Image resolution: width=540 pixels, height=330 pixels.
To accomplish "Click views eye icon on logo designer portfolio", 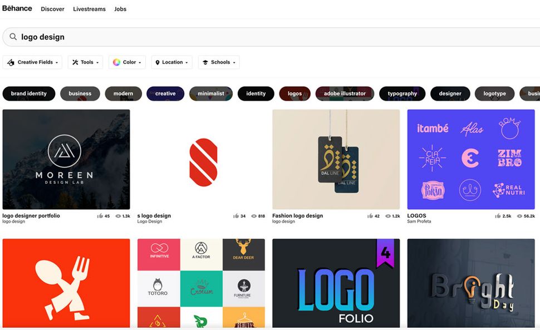I will pyautogui.click(x=118, y=216).
